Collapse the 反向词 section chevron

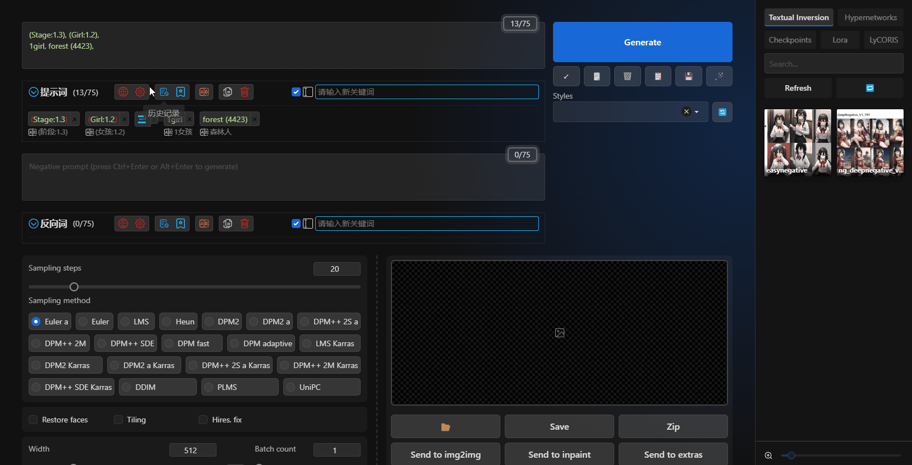pos(34,224)
